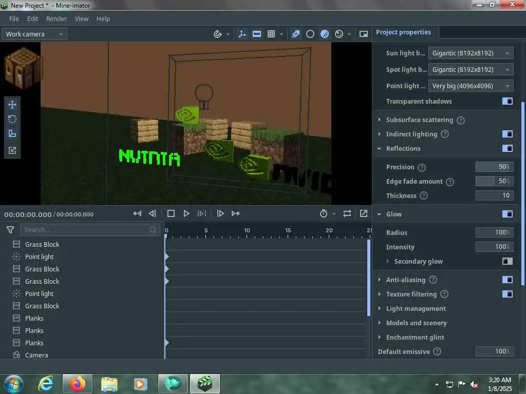Click the Thickness value field

(495, 195)
